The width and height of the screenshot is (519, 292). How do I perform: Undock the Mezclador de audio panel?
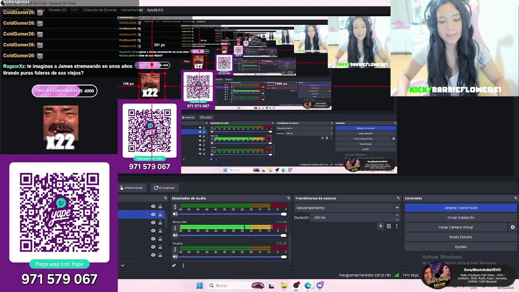288,198
